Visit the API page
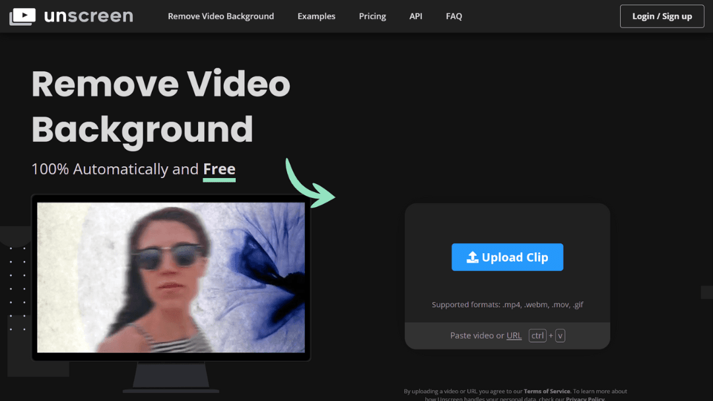The image size is (713, 401). tap(415, 16)
